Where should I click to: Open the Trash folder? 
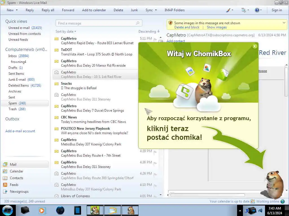click(x=17, y=109)
